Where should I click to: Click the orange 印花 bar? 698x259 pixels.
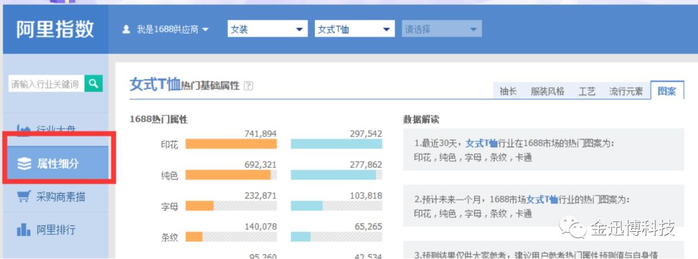(231, 144)
